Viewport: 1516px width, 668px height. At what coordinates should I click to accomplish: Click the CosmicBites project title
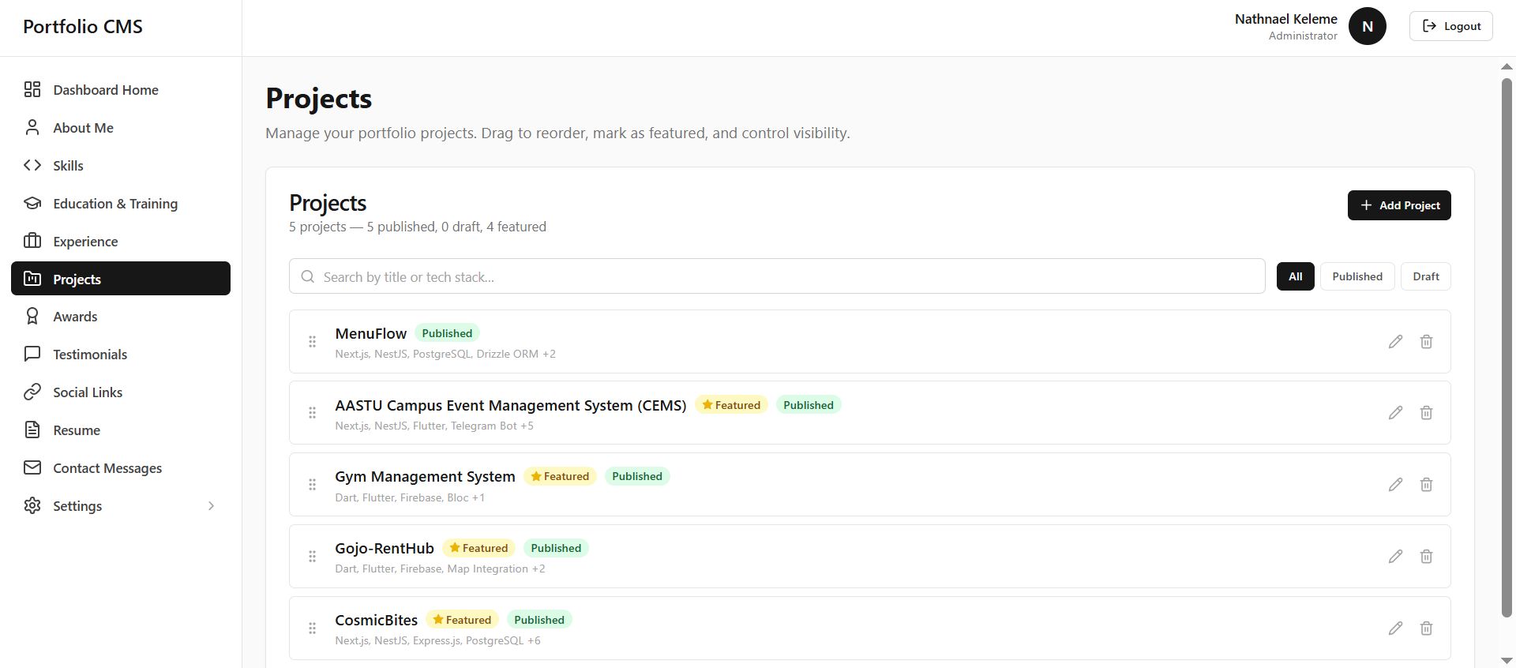[x=376, y=620]
